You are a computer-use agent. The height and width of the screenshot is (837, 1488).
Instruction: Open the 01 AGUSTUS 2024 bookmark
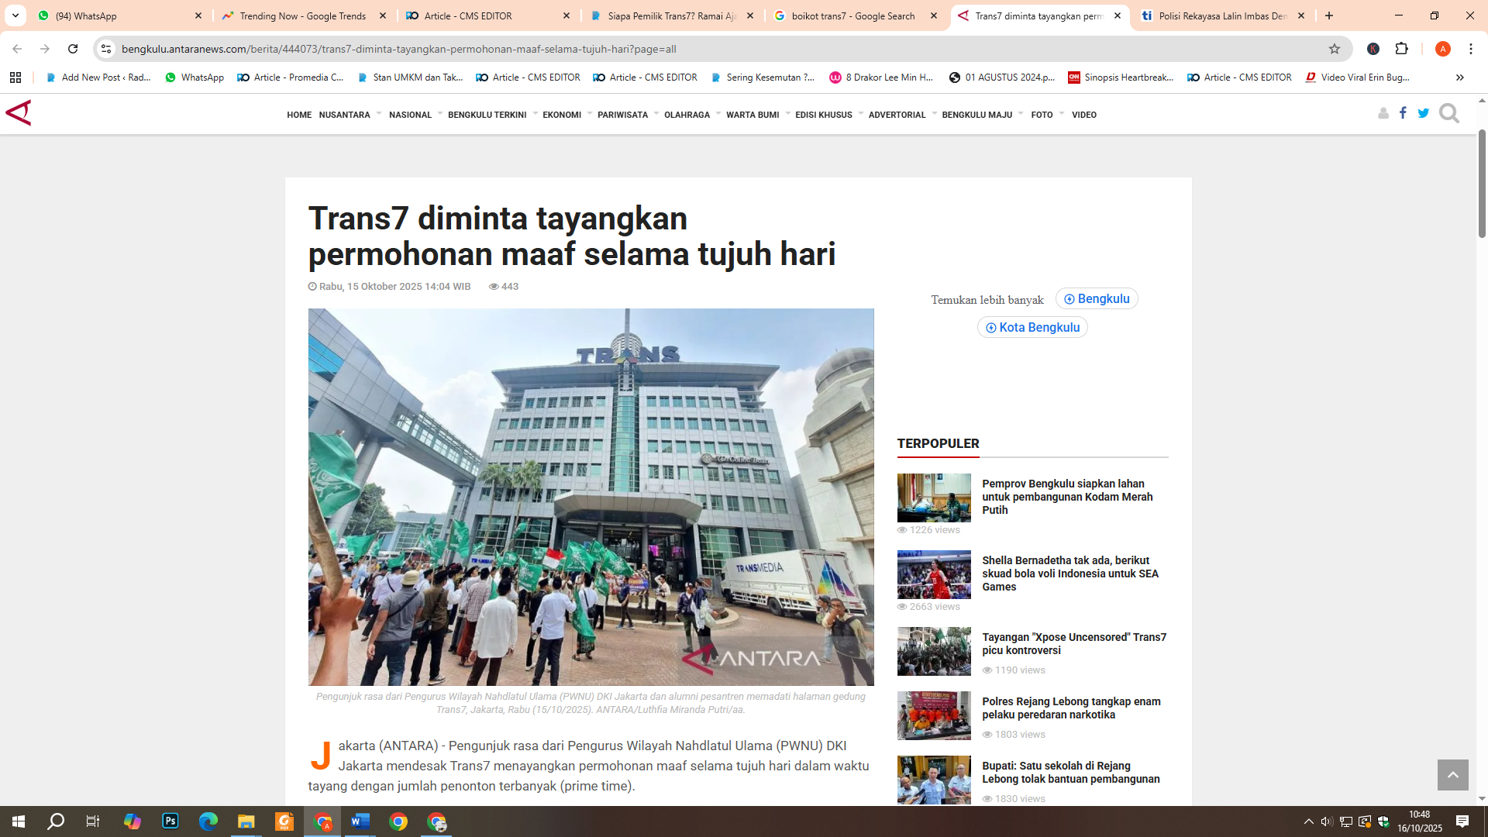[1002, 77]
